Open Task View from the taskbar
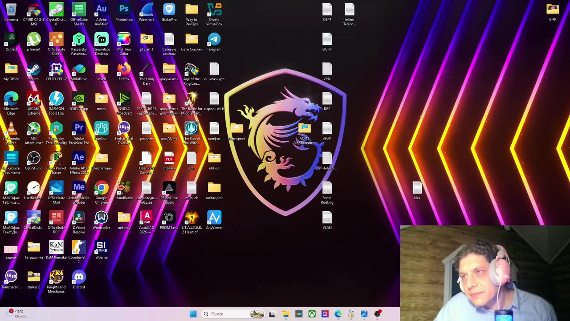Viewport: 570px width, 321px height. tap(272, 314)
